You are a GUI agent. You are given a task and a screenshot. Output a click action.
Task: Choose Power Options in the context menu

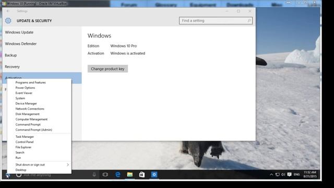[x=40, y=88]
